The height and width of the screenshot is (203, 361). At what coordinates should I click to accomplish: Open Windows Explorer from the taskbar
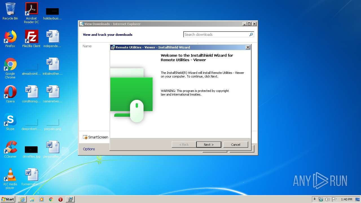tap(32, 199)
